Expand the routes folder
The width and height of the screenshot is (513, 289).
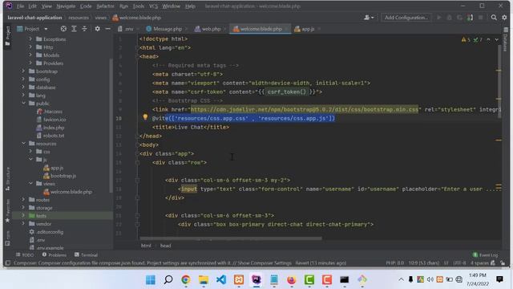coord(23,200)
